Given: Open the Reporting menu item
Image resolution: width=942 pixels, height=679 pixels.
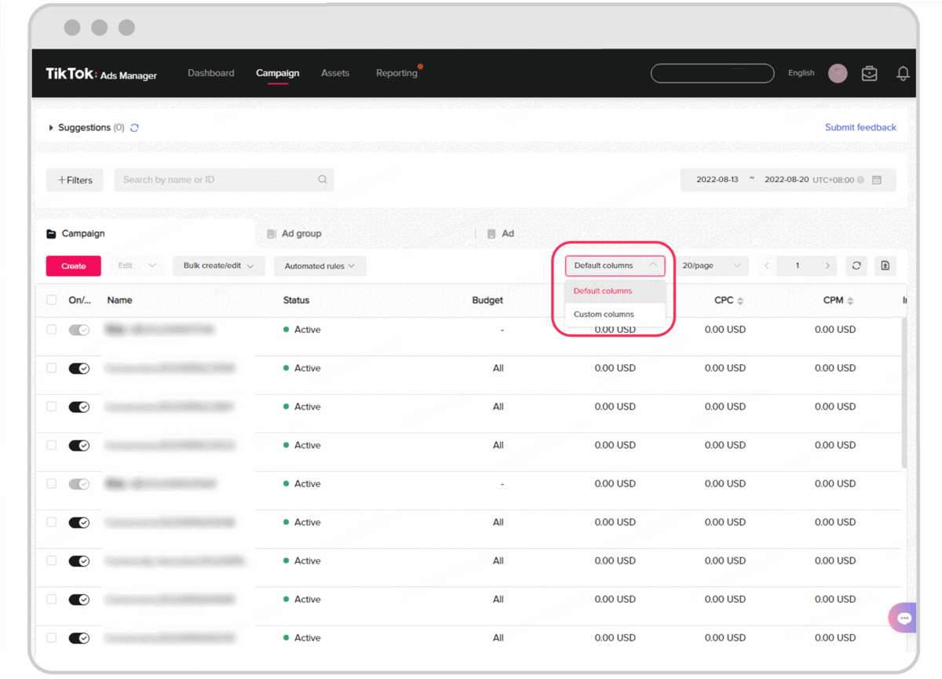Looking at the screenshot, I should pyautogui.click(x=396, y=73).
